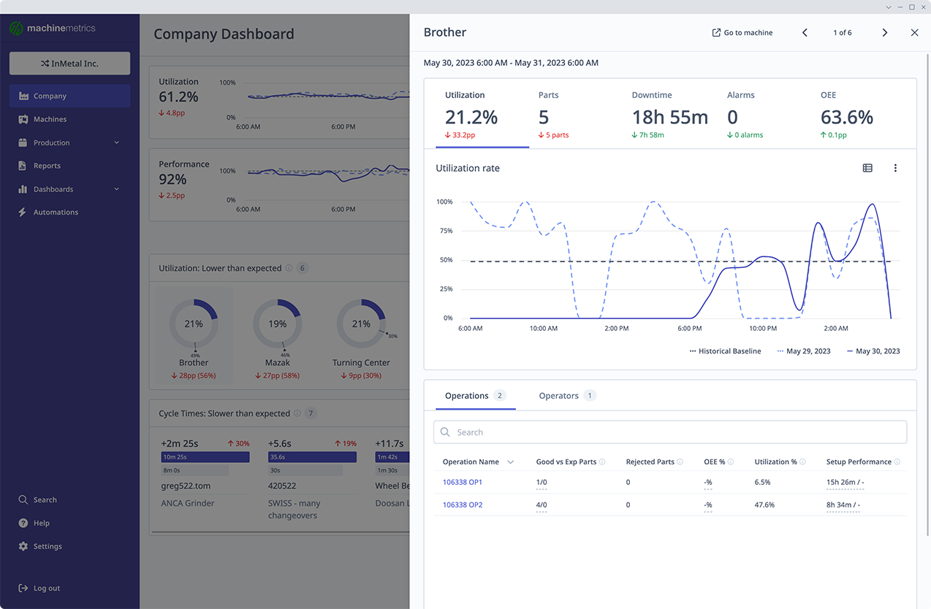Expand the Production sidebar submenu
This screenshot has width=931, height=609.
tap(117, 142)
